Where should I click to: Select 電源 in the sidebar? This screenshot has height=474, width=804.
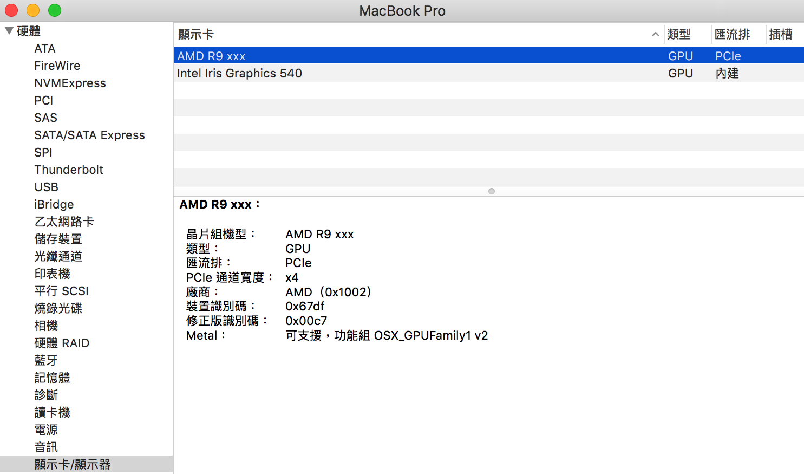point(46,430)
